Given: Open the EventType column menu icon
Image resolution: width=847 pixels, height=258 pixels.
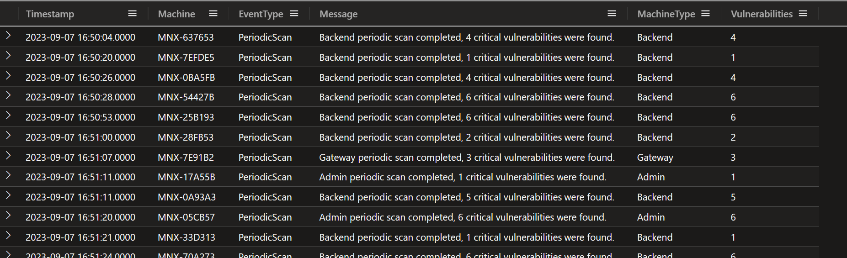Looking at the screenshot, I should coord(294,14).
